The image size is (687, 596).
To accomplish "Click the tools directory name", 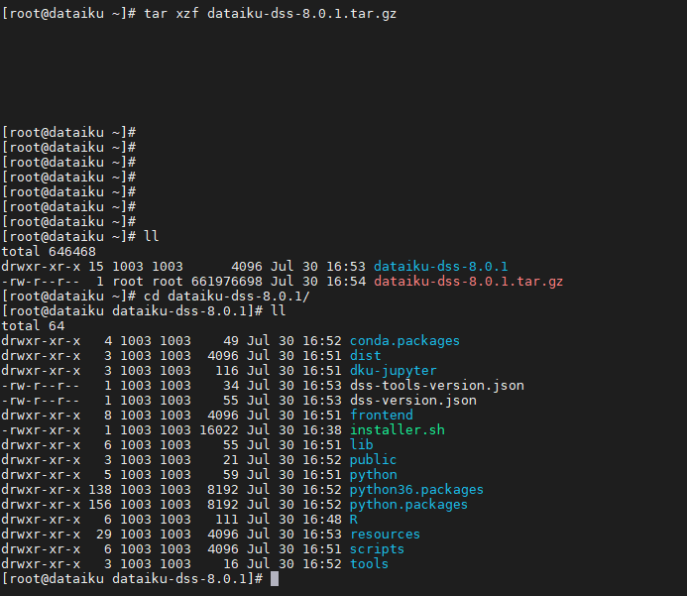I will pos(370,564).
